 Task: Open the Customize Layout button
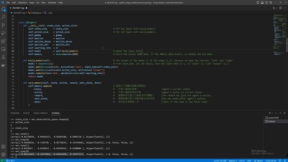tap(271, 3)
